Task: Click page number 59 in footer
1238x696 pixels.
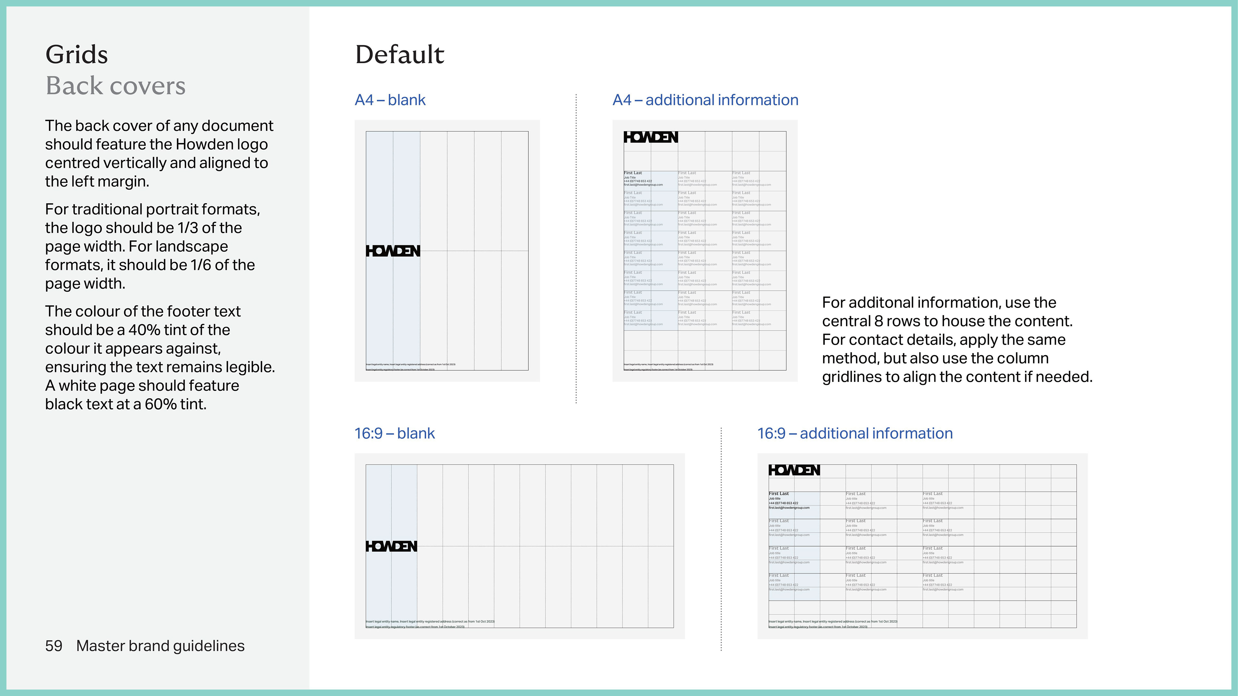Action: coord(53,645)
